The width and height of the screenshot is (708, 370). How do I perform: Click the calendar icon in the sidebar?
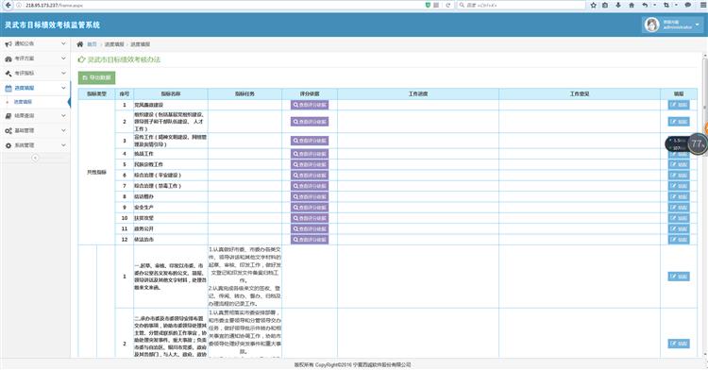click(x=8, y=88)
